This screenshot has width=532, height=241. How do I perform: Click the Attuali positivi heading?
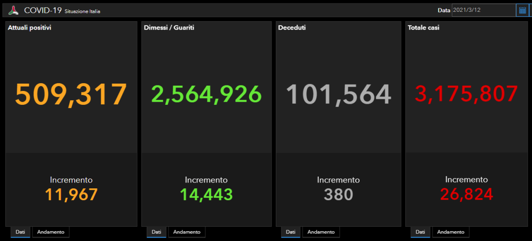pos(30,28)
